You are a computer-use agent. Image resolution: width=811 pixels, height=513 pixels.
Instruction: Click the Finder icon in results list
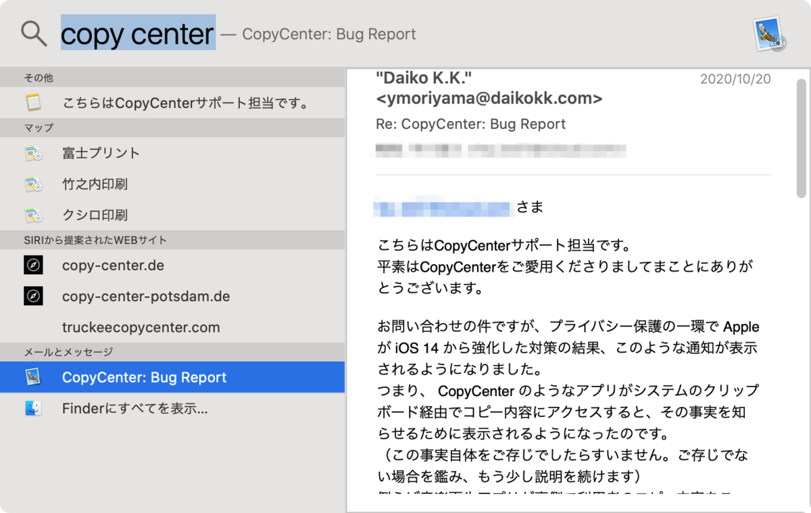pos(33,408)
